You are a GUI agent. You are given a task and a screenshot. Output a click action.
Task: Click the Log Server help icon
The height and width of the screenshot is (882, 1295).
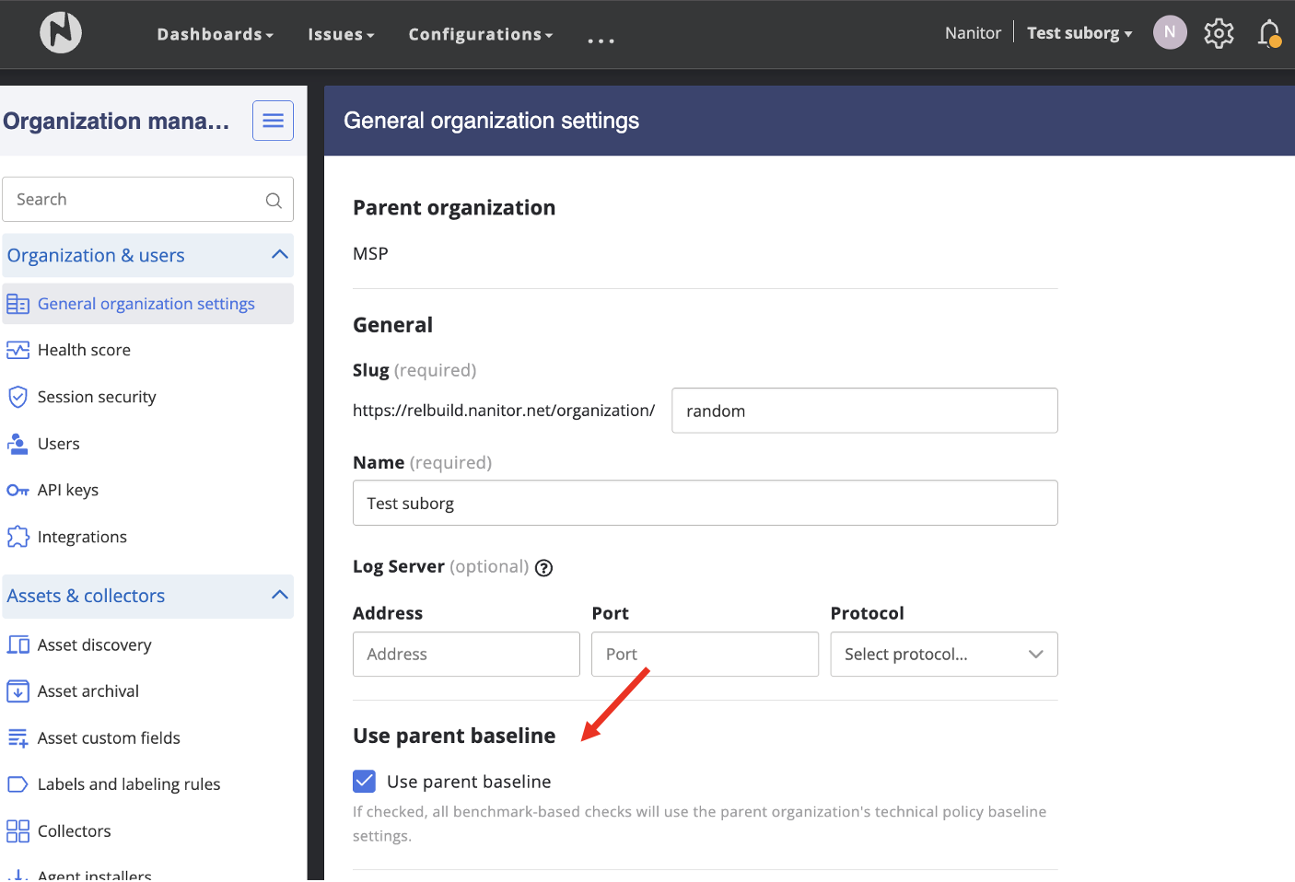click(x=544, y=568)
